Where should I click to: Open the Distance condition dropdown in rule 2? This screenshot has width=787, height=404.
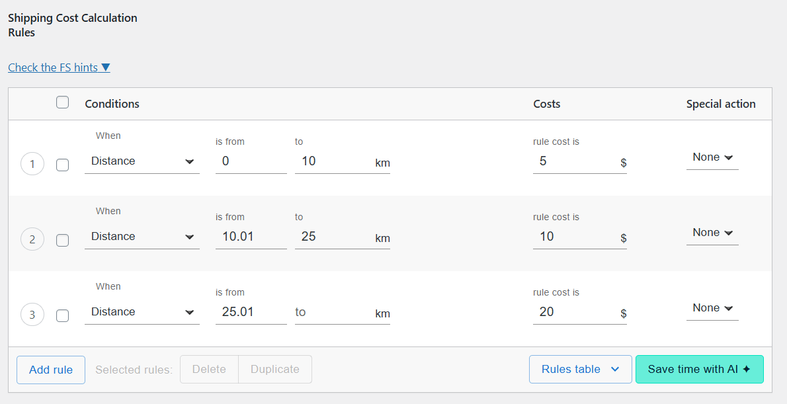pos(142,236)
